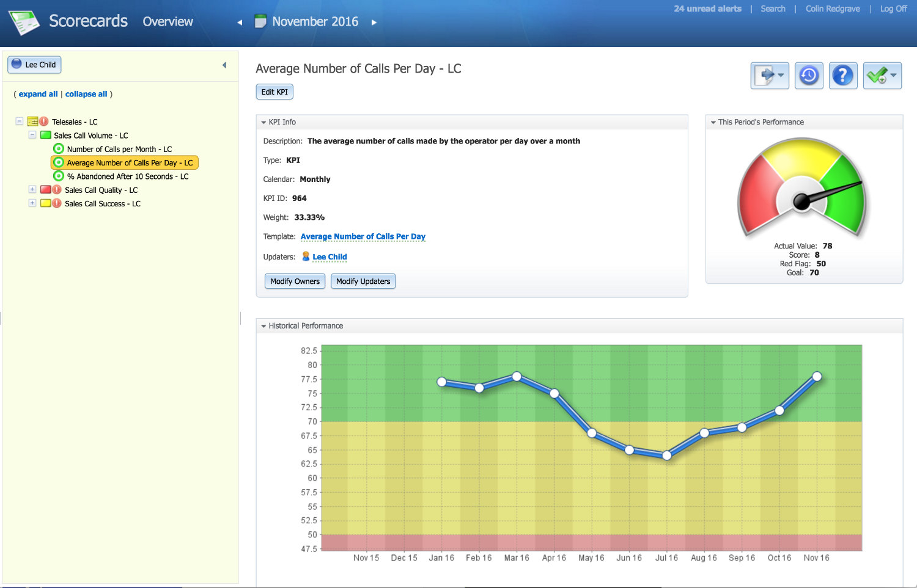Collapse the Telesales - LC tree node
This screenshot has width=917, height=588.
tap(20, 122)
